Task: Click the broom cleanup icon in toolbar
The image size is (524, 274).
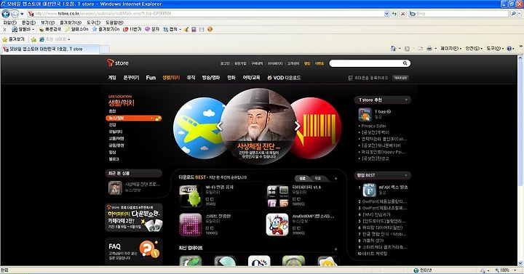Action: [186, 29]
